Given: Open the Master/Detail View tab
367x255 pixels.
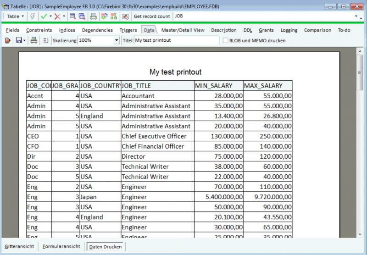Looking at the screenshot, I should (x=183, y=30).
